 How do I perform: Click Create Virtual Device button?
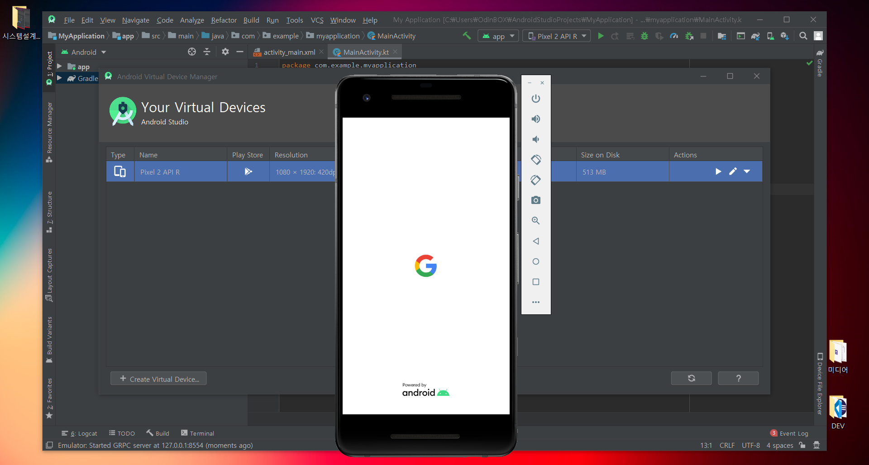(159, 379)
